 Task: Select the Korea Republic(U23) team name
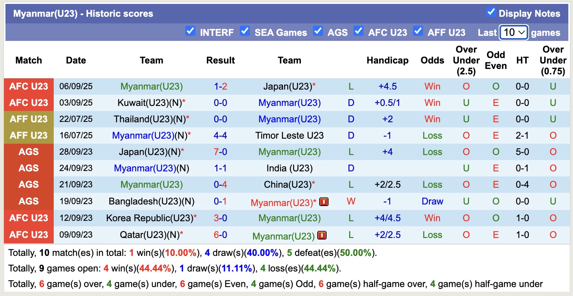pyautogui.click(x=149, y=218)
